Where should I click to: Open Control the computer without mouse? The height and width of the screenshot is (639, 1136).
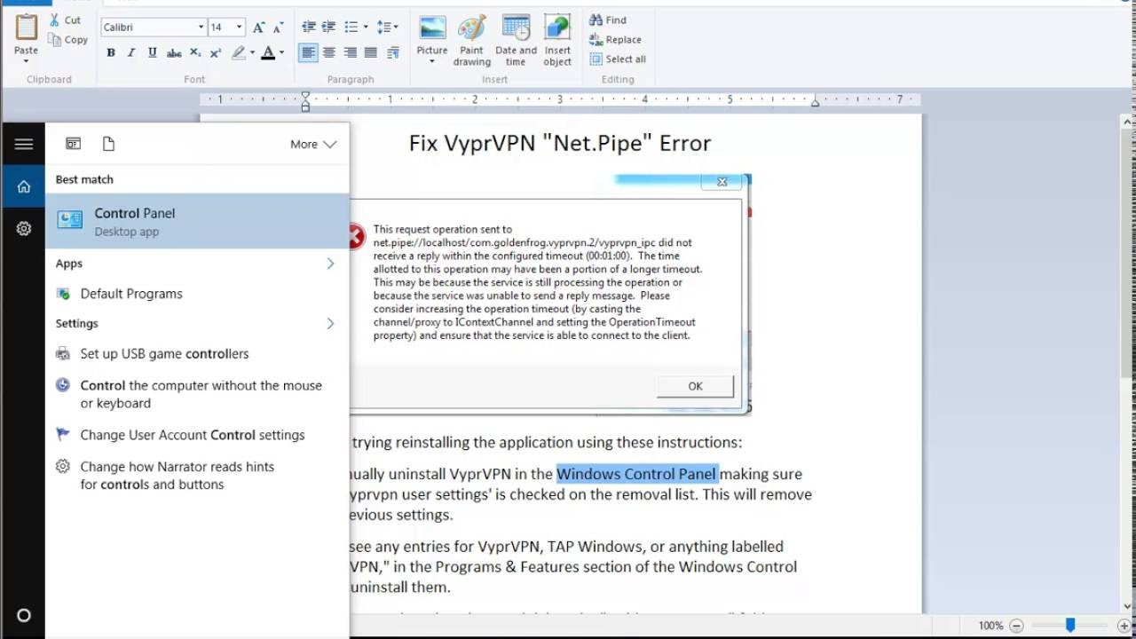coord(197,394)
